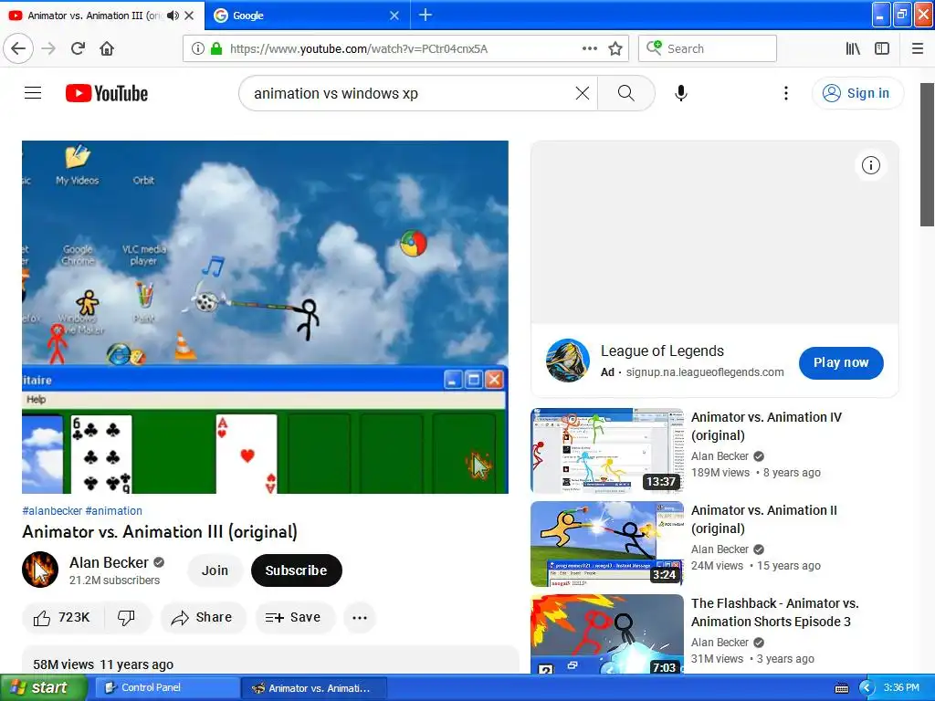The width and height of the screenshot is (935, 701).
Task: Like the video (723K)
Action: coord(63,618)
